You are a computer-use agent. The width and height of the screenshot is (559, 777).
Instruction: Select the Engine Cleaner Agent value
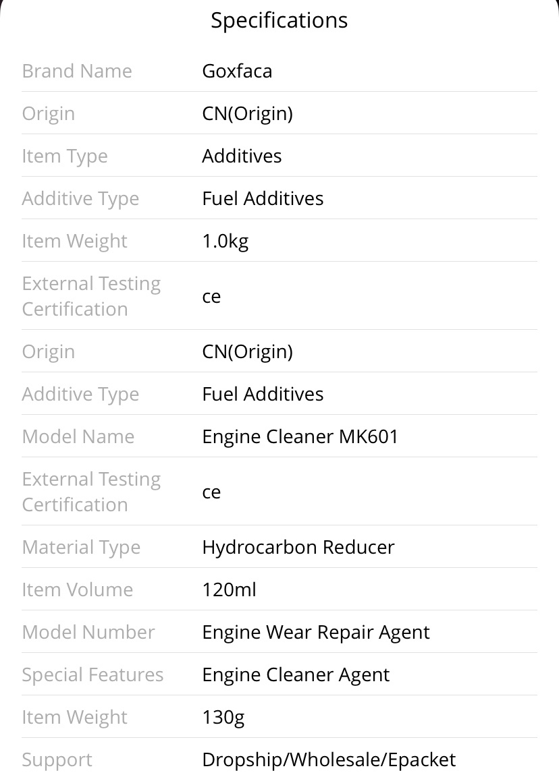(296, 675)
